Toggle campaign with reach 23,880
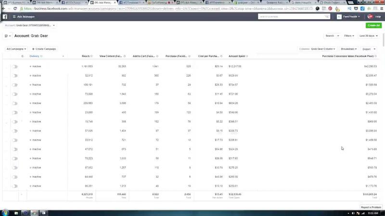385x216 pixels. [x=15, y=112]
